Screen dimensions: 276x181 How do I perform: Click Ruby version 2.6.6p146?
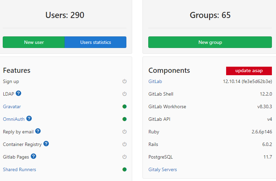[x=262, y=132]
